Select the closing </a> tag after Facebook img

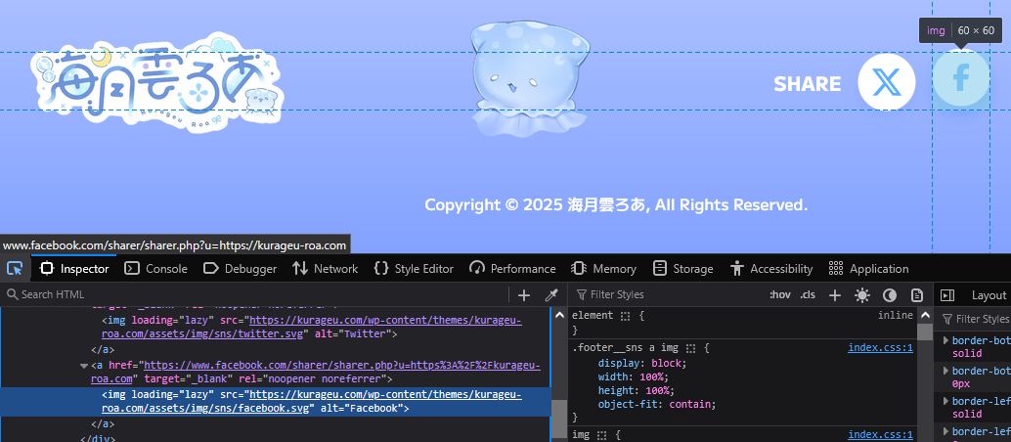(103, 424)
